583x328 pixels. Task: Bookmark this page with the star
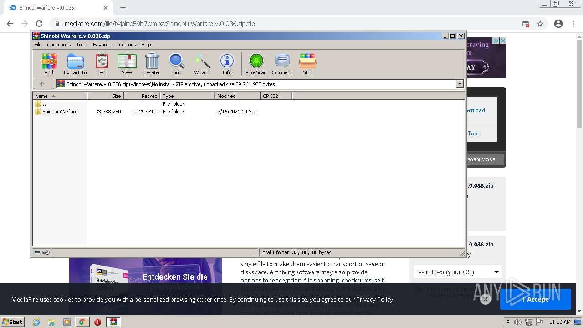click(540, 24)
